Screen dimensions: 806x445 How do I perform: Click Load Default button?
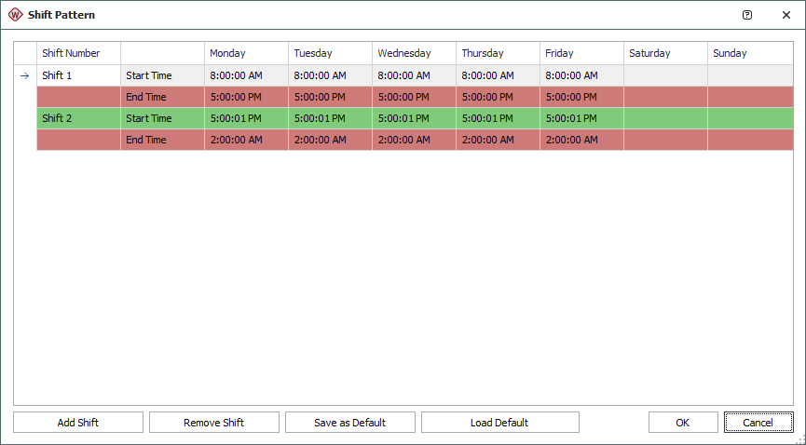coord(499,423)
